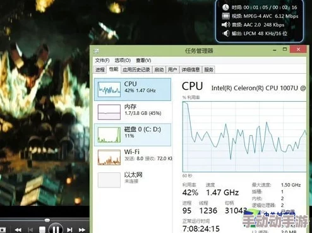Click the speaker icon beside AAC 2.0 audio info
Viewport: 312px width, 233px height.
(x=225, y=25)
